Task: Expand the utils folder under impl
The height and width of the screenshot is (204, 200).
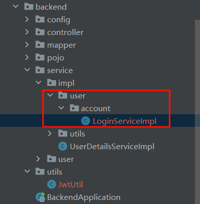Action: pos(50,133)
